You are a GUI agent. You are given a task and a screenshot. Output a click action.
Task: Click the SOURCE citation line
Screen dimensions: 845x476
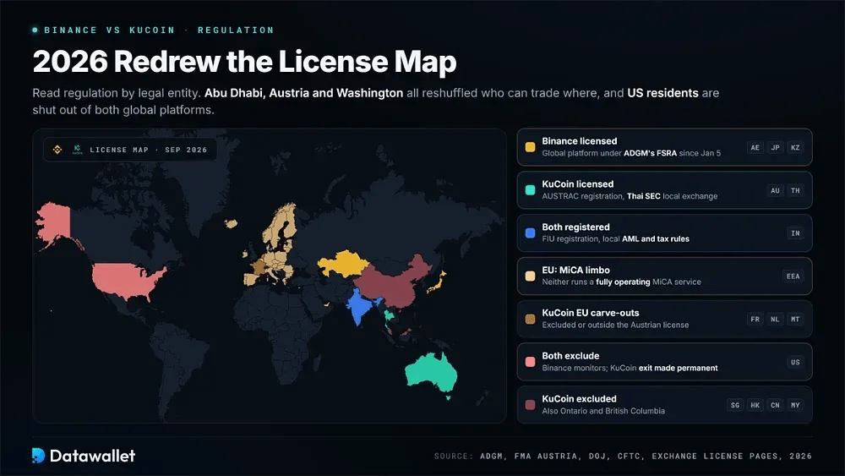623,456
